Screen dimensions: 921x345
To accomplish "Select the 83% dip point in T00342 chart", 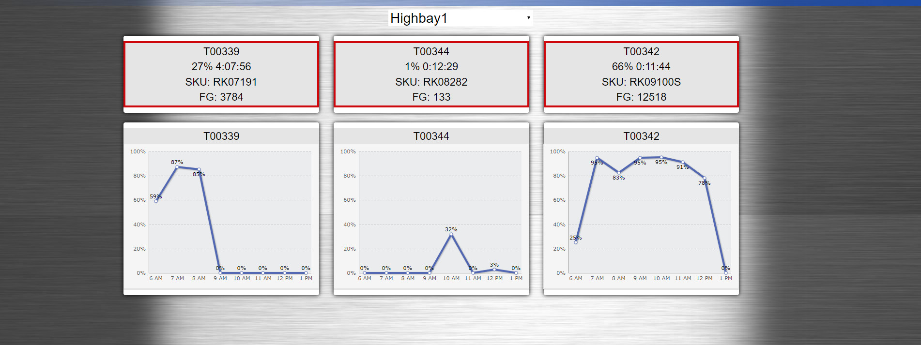I will 619,172.
